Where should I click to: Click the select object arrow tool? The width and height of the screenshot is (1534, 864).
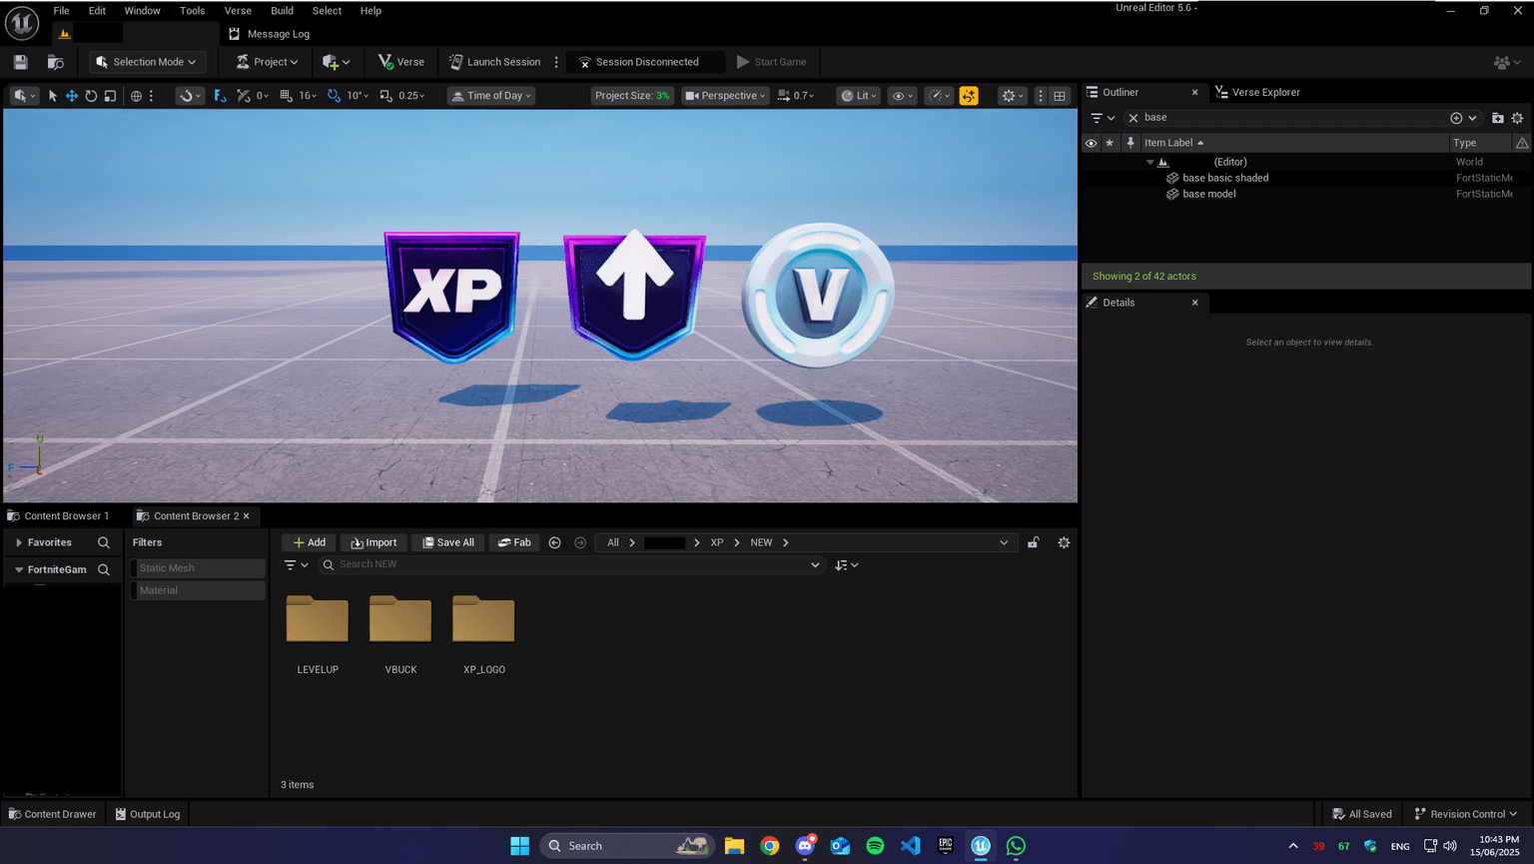(x=53, y=96)
